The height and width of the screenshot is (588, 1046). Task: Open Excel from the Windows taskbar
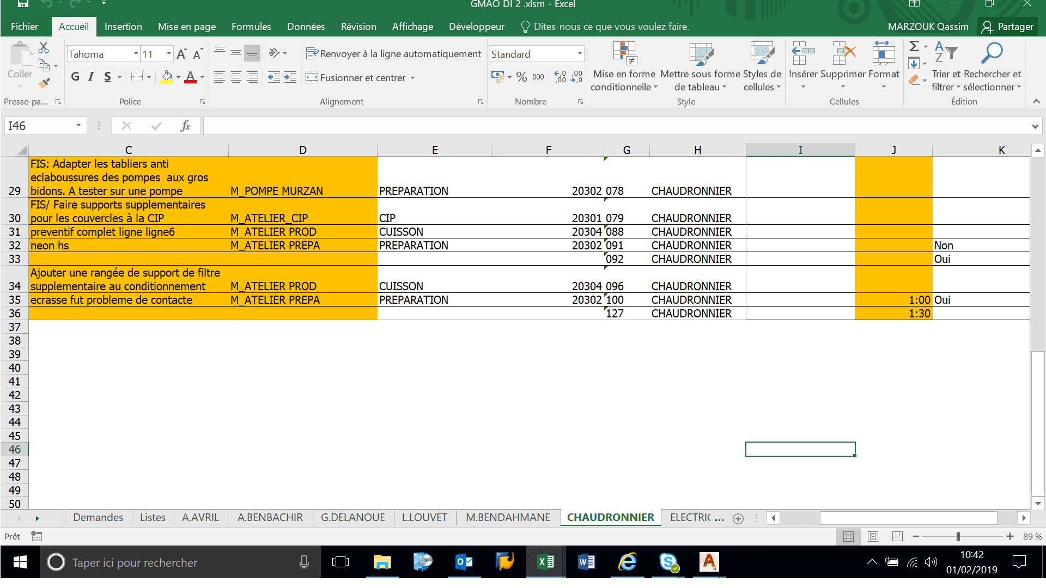[545, 562]
